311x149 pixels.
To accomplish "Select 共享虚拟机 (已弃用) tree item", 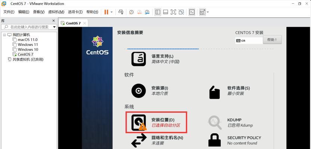I will [x=28, y=59].
